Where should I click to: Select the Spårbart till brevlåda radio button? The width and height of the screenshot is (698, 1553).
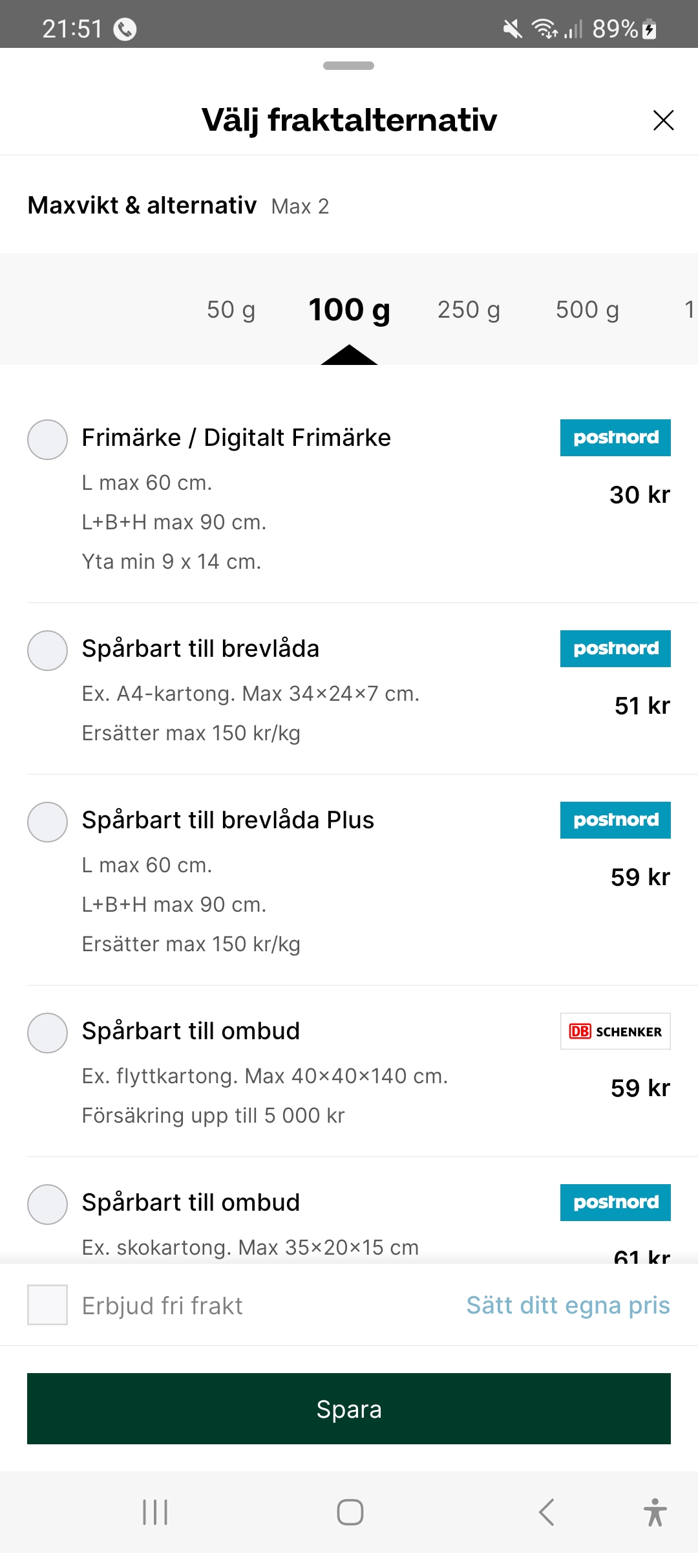(x=47, y=651)
